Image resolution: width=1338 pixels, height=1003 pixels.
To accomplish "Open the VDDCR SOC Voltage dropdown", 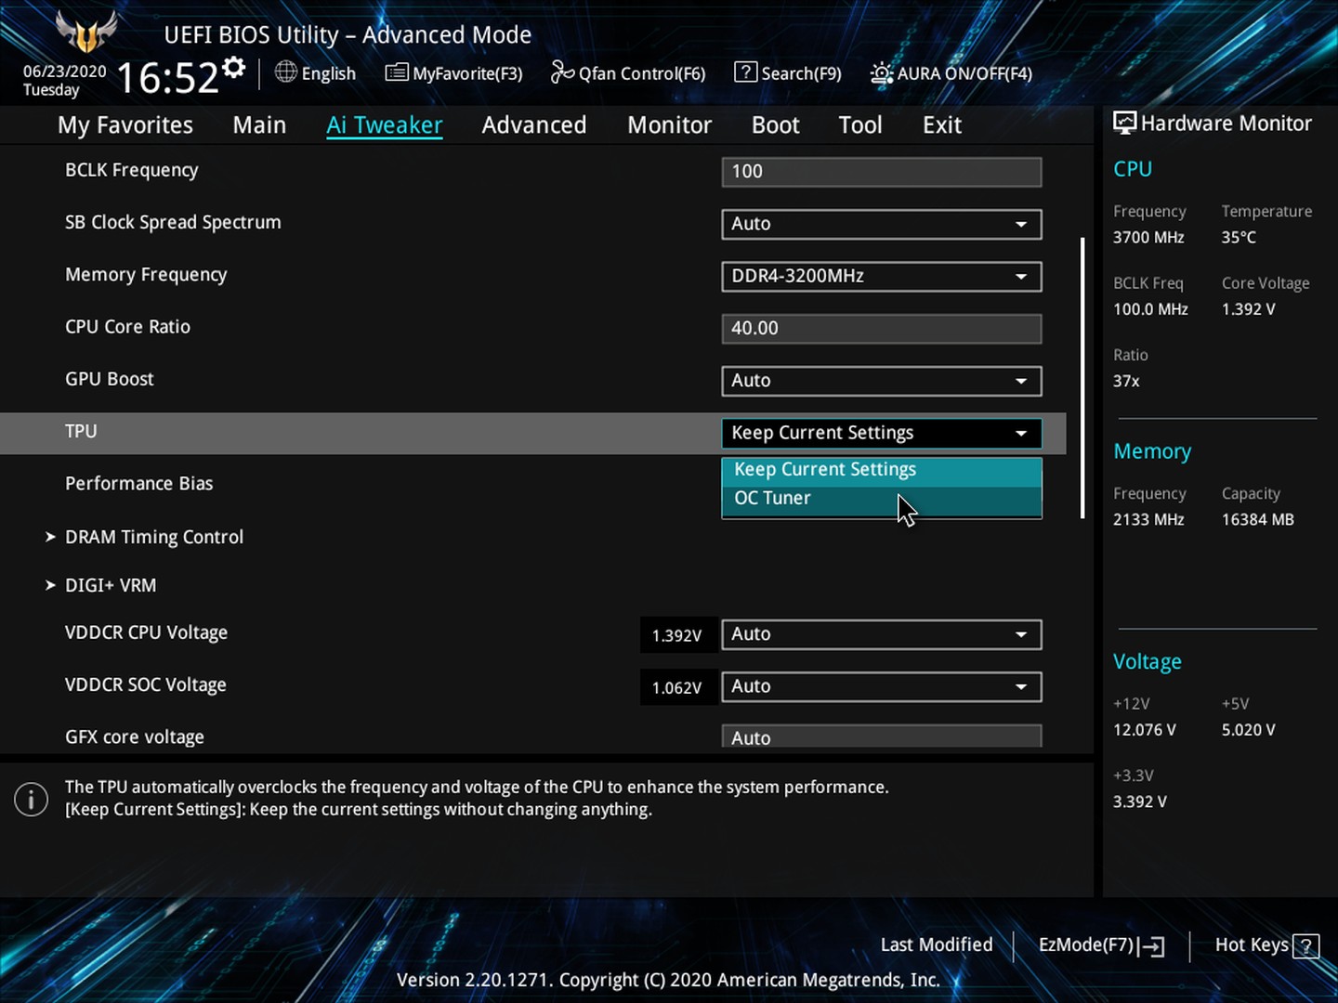I will (x=882, y=686).
